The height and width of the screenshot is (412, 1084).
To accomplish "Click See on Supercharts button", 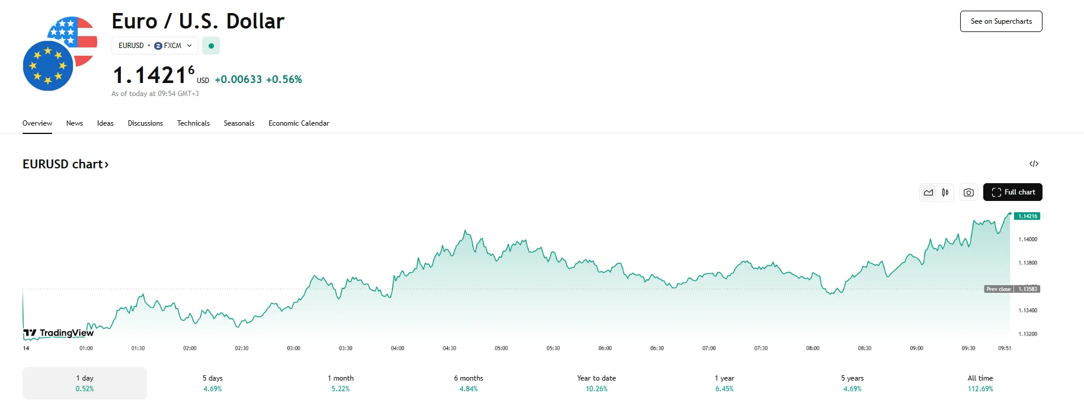I will [1001, 21].
